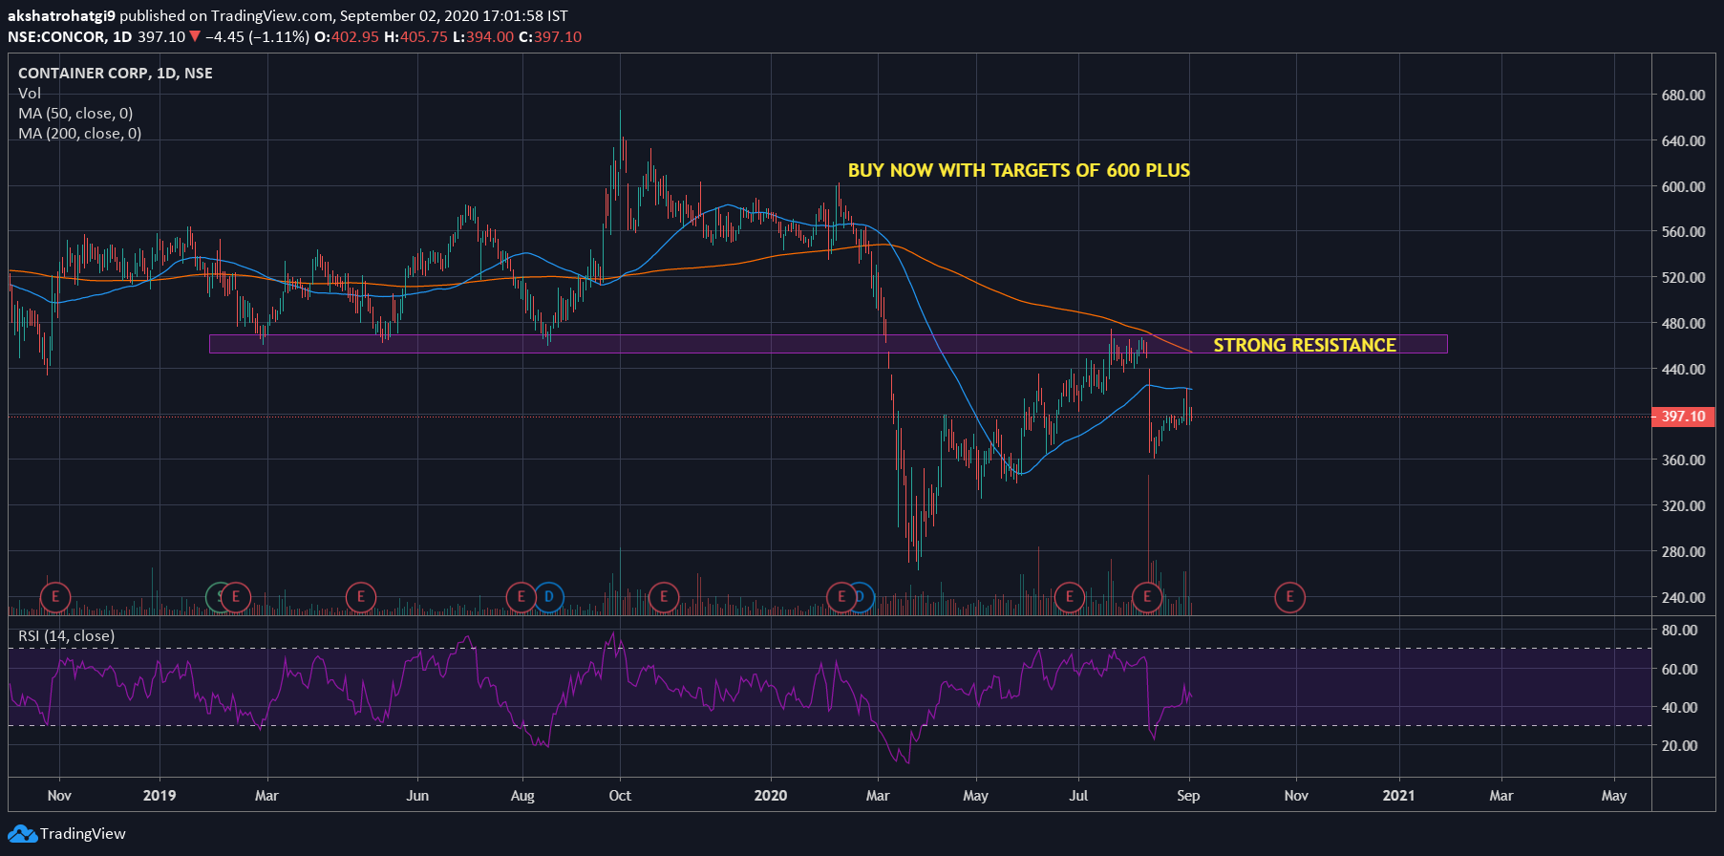Image resolution: width=1724 pixels, height=856 pixels.
Task: Click the 280.00 price axis label
Action: 1683,551
